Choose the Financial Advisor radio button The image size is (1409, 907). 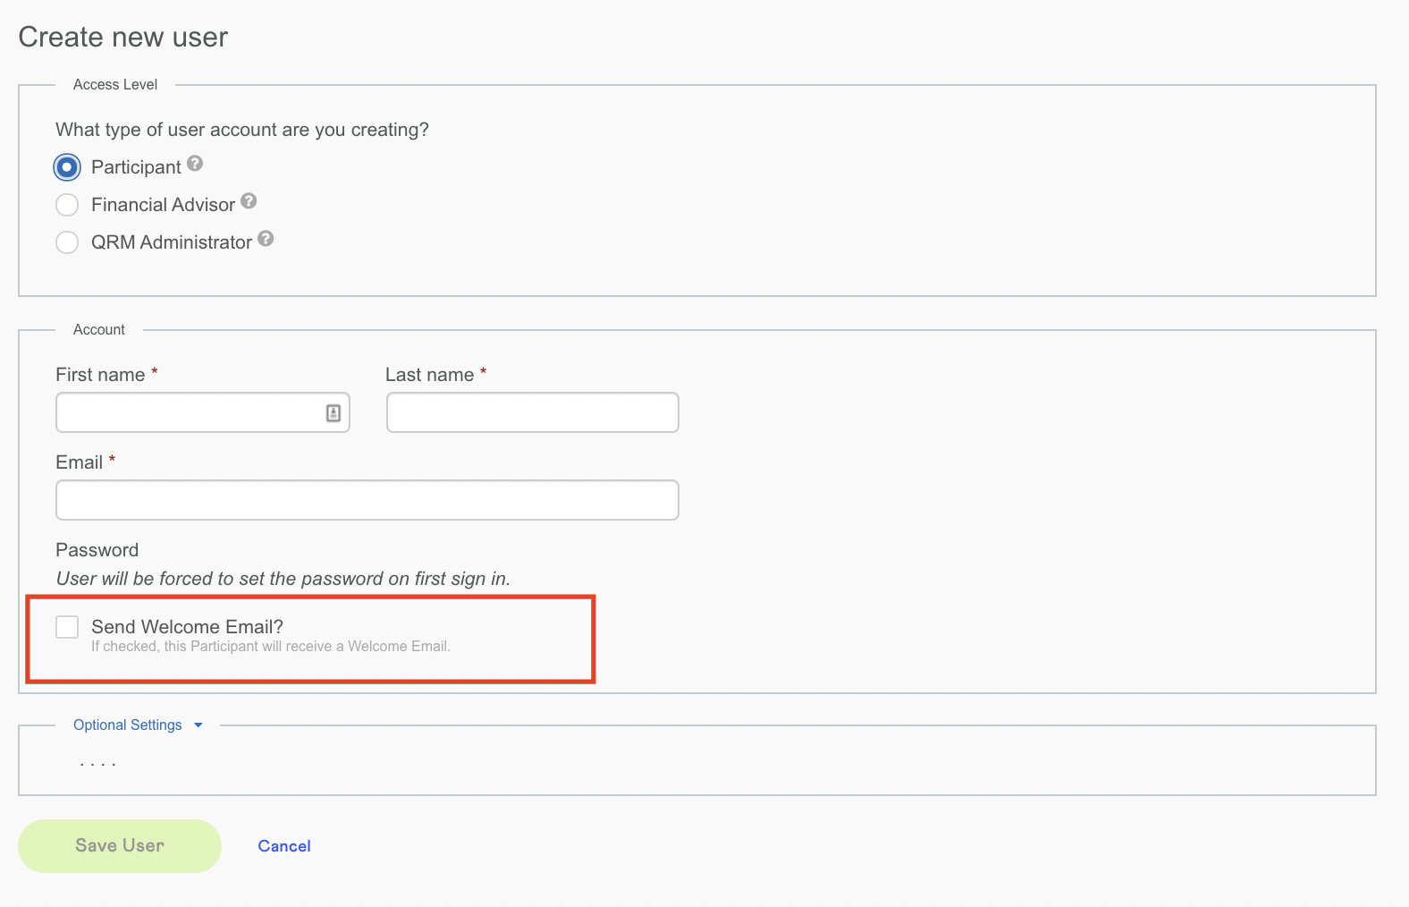[67, 205]
